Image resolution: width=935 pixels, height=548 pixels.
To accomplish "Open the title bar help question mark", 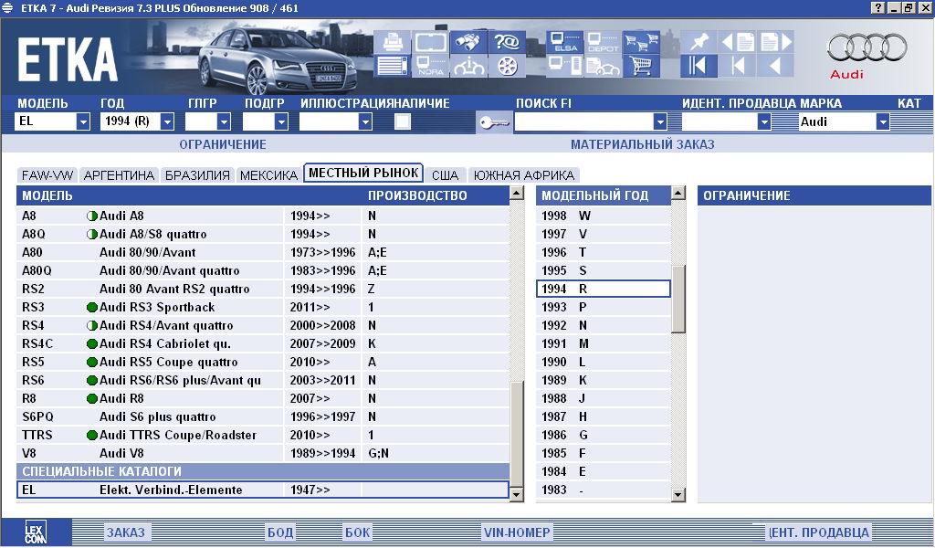I will pyautogui.click(x=877, y=7).
